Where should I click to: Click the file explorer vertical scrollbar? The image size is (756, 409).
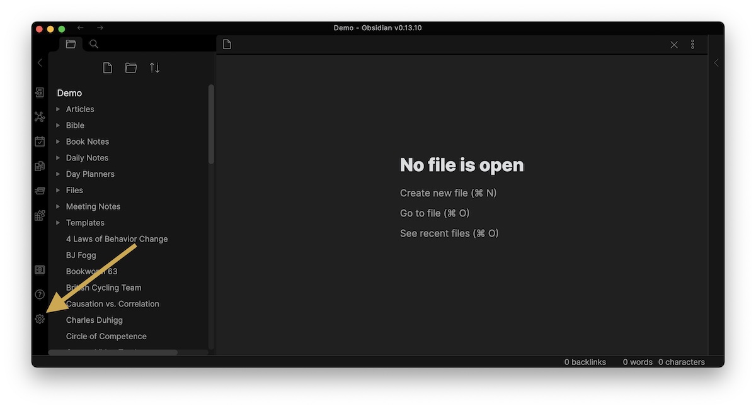pos(211,125)
